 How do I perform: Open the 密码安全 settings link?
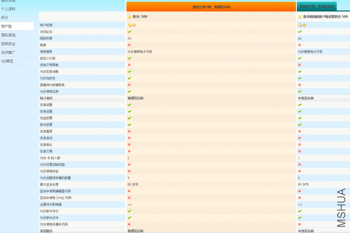[x=9, y=44]
